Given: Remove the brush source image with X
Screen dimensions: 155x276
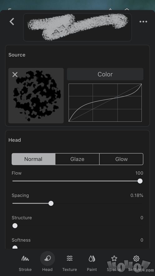Looking at the screenshot, I should tap(15, 75).
